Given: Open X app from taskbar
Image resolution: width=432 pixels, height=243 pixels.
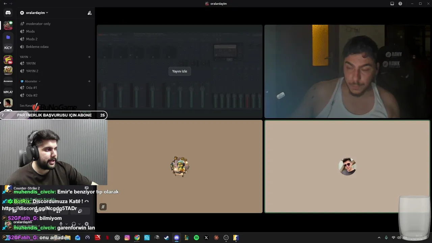Looking at the screenshot, I should (206, 238).
